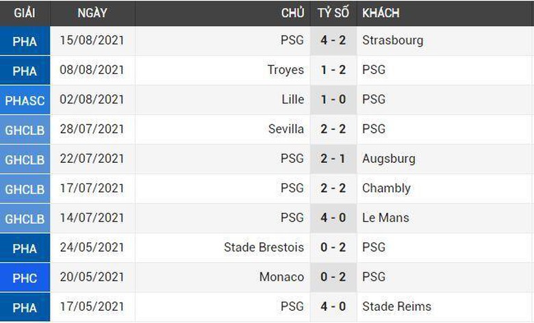Open Stade Brestois team link
The width and height of the screenshot is (534, 323).
point(264,247)
